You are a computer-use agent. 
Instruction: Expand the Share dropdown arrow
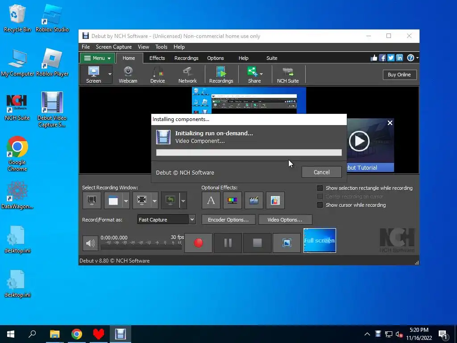[x=261, y=74]
